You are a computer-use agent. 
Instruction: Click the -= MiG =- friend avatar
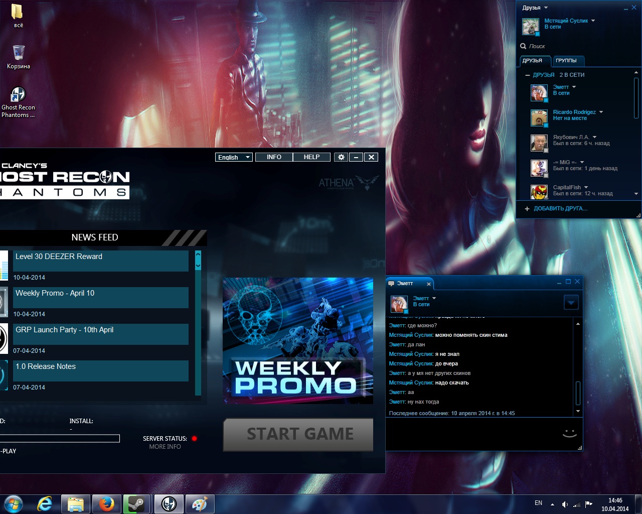(x=539, y=168)
